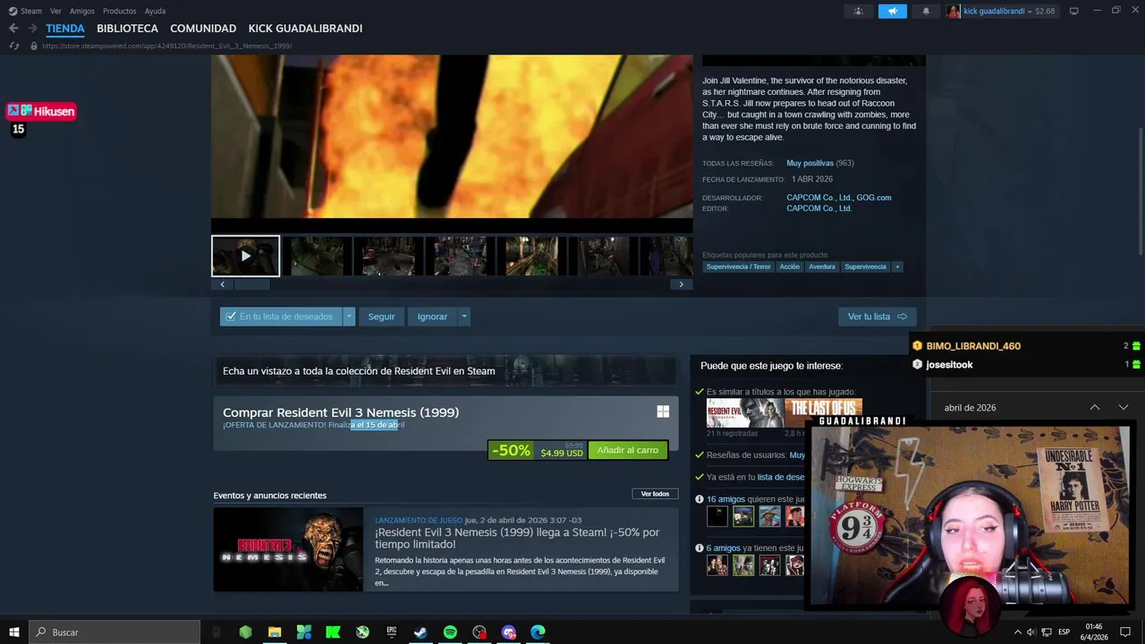Reload the store page with refresh icon
This screenshot has height=644, width=1145.
click(13, 46)
